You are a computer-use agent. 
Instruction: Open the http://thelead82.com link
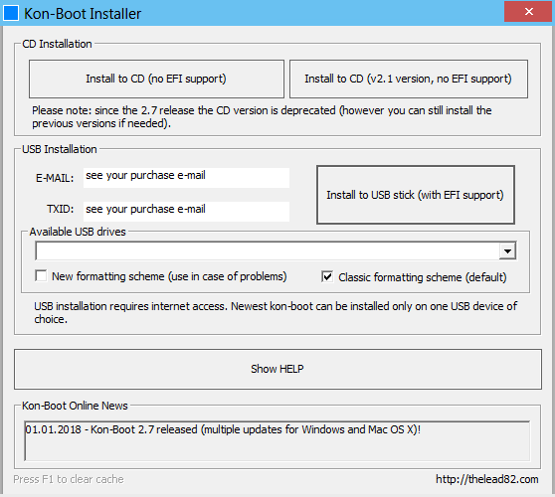pyautogui.click(x=487, y=479)
